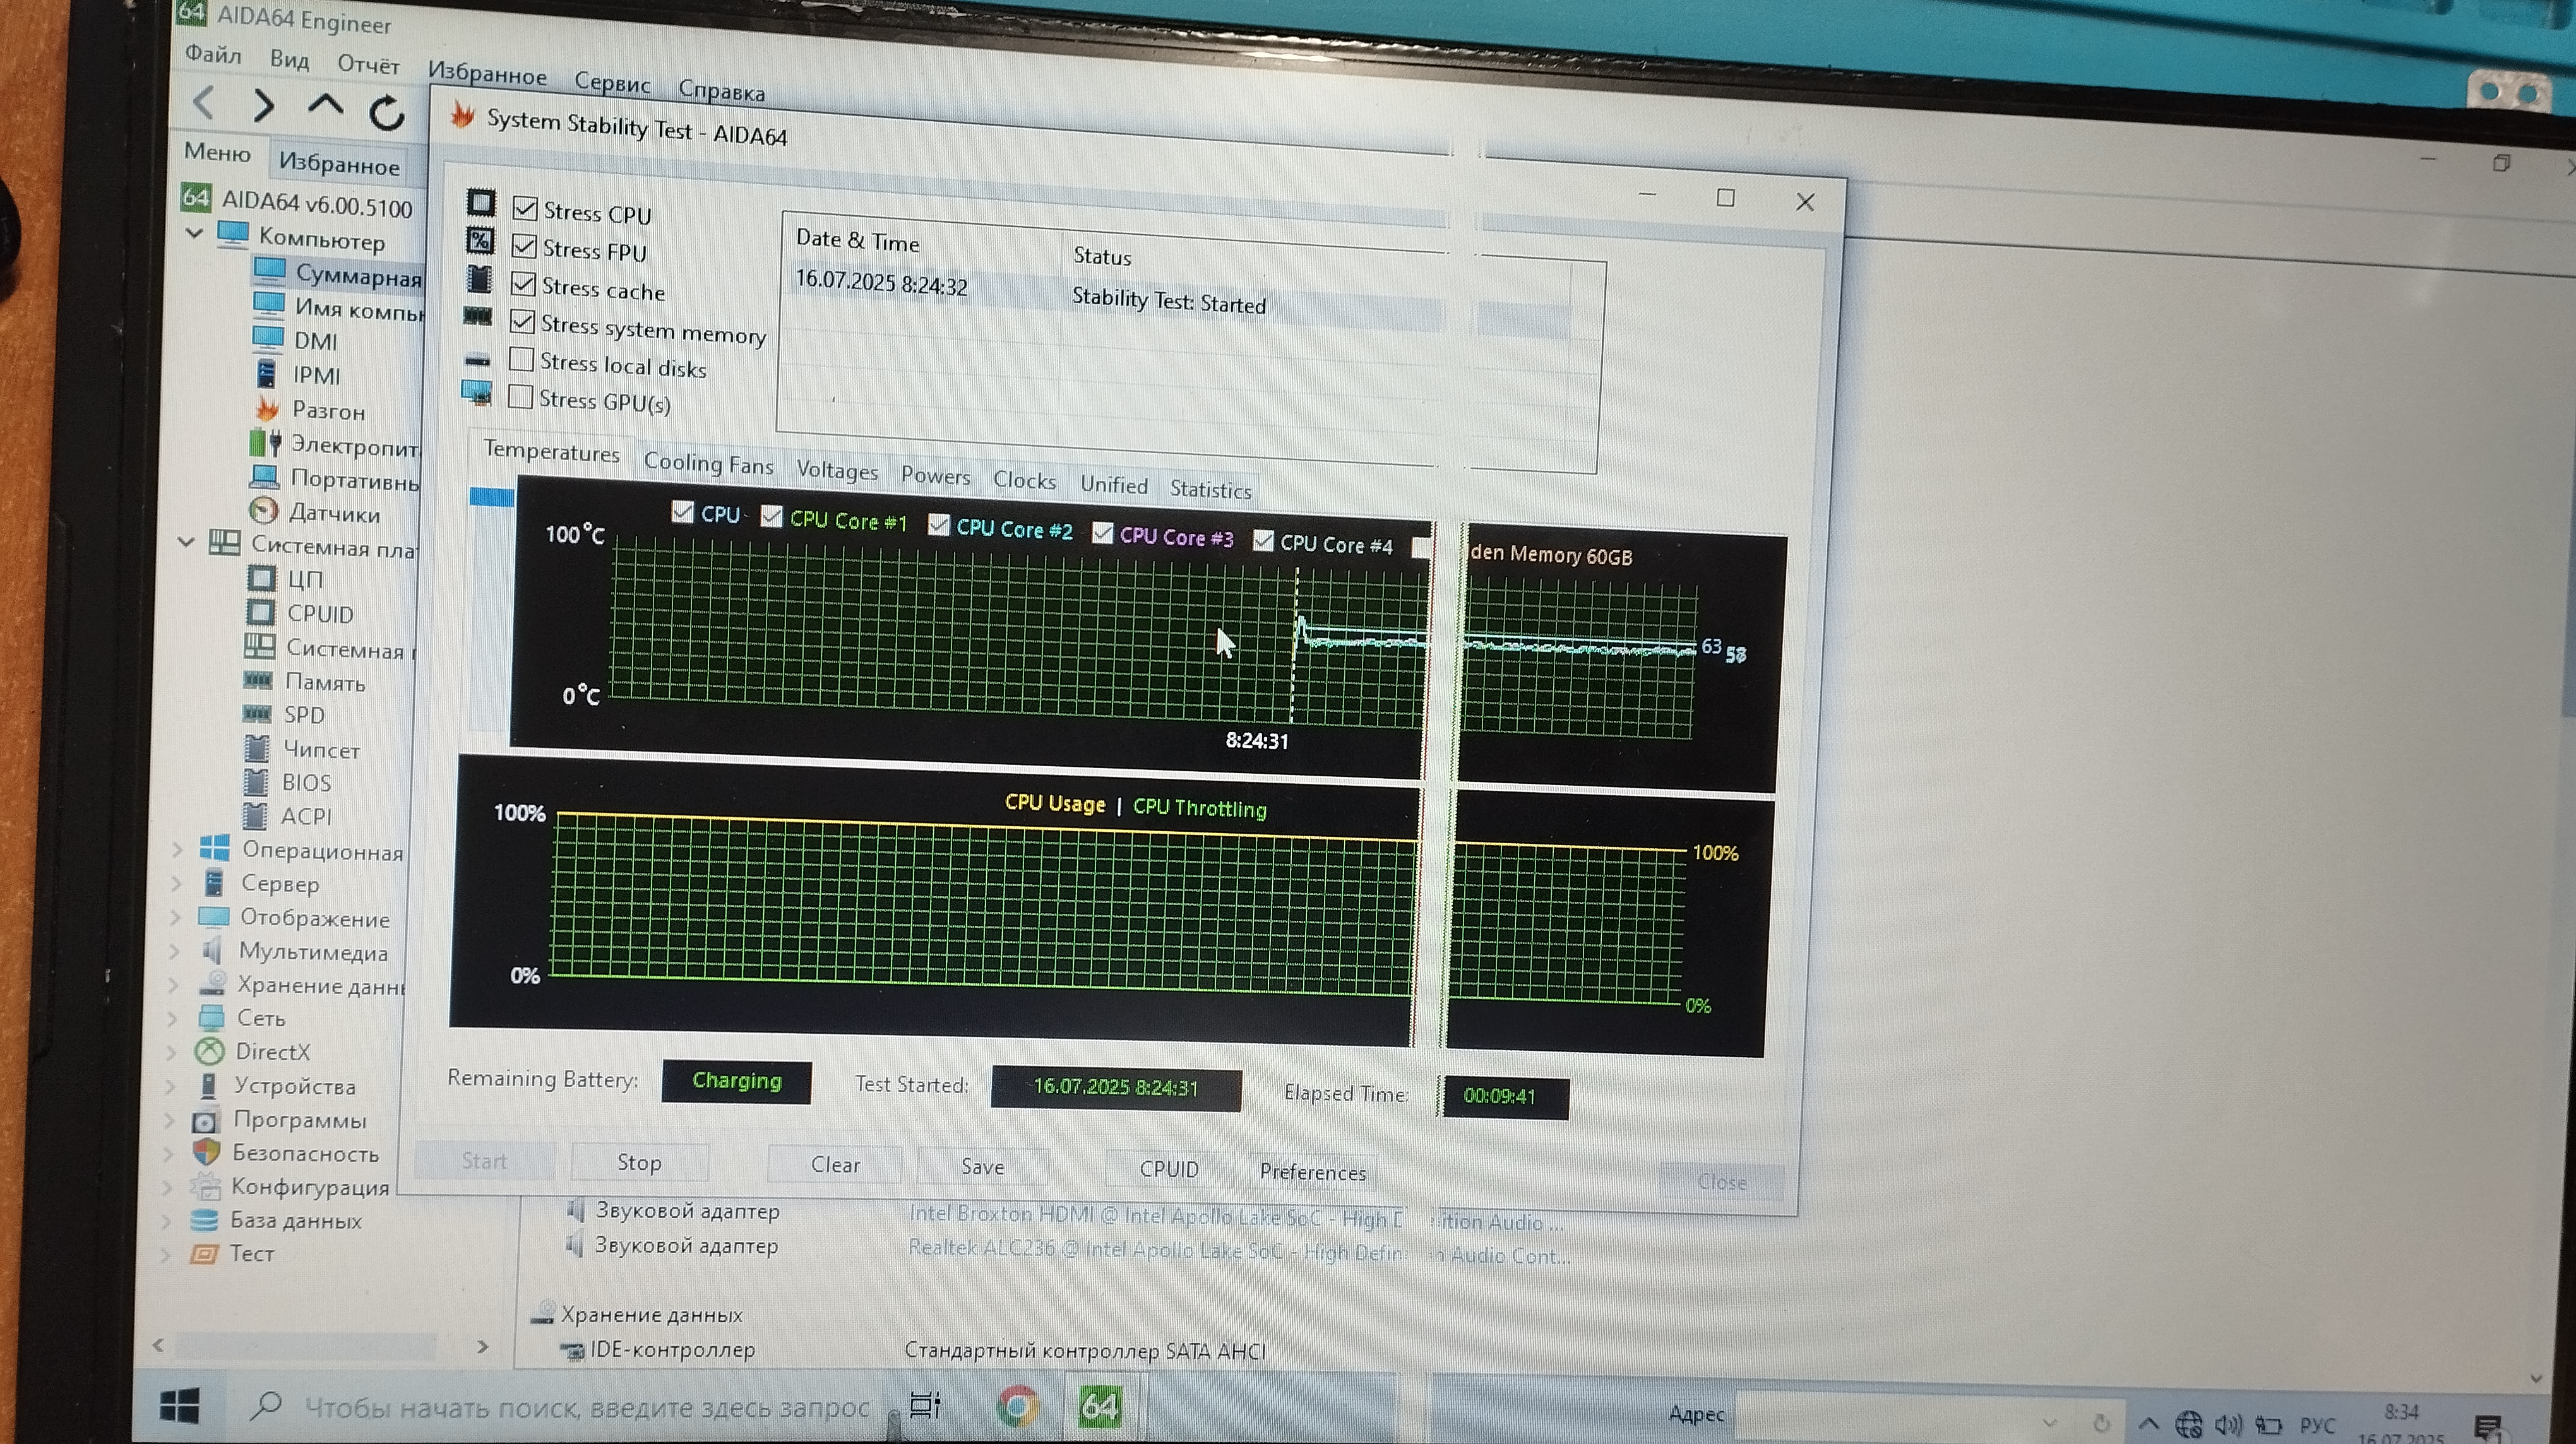Collapse the Компьютер tree node
The image size is (2576, 1444).
(x=194, y=234)
